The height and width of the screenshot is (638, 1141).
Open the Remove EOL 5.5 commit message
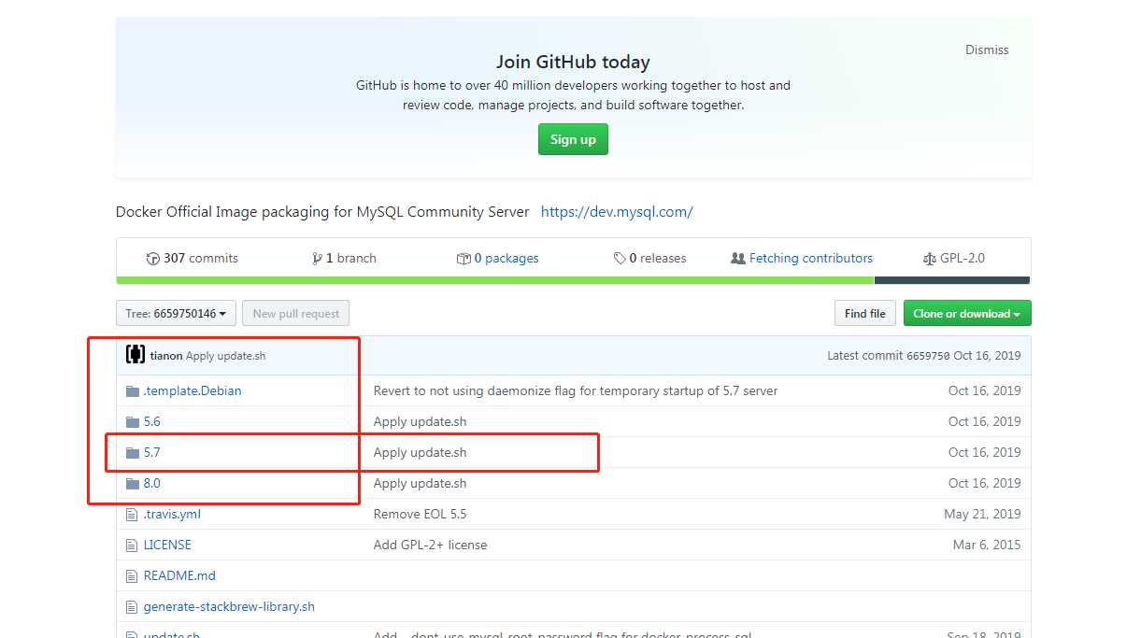coord(421,514)
